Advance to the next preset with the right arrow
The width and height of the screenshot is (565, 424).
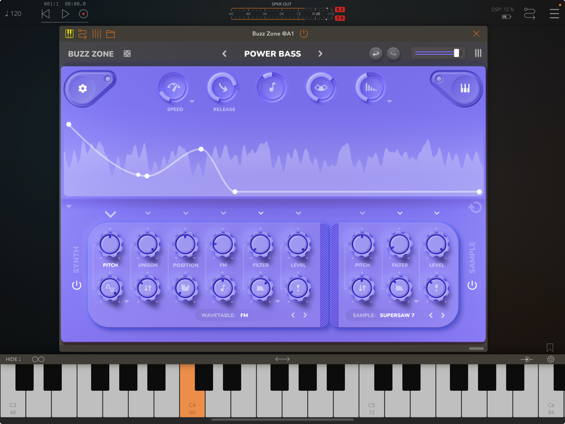tap(319, 54)
